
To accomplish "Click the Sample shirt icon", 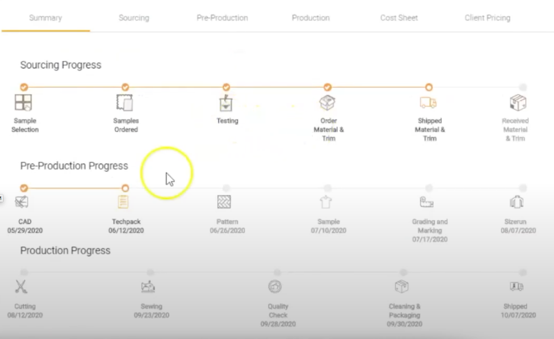I will click(x=326, y=202).
